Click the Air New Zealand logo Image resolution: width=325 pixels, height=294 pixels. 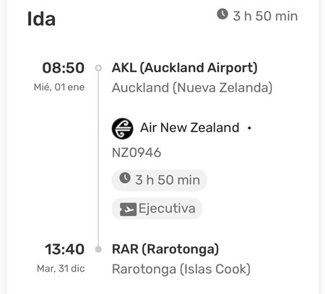click(122, 128)
